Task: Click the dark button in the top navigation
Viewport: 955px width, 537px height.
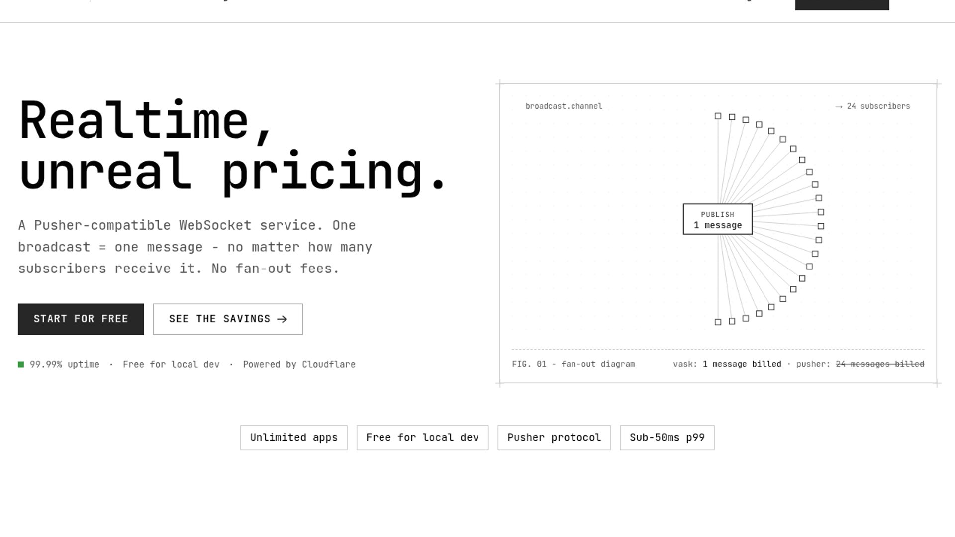Action: (842, 4)
